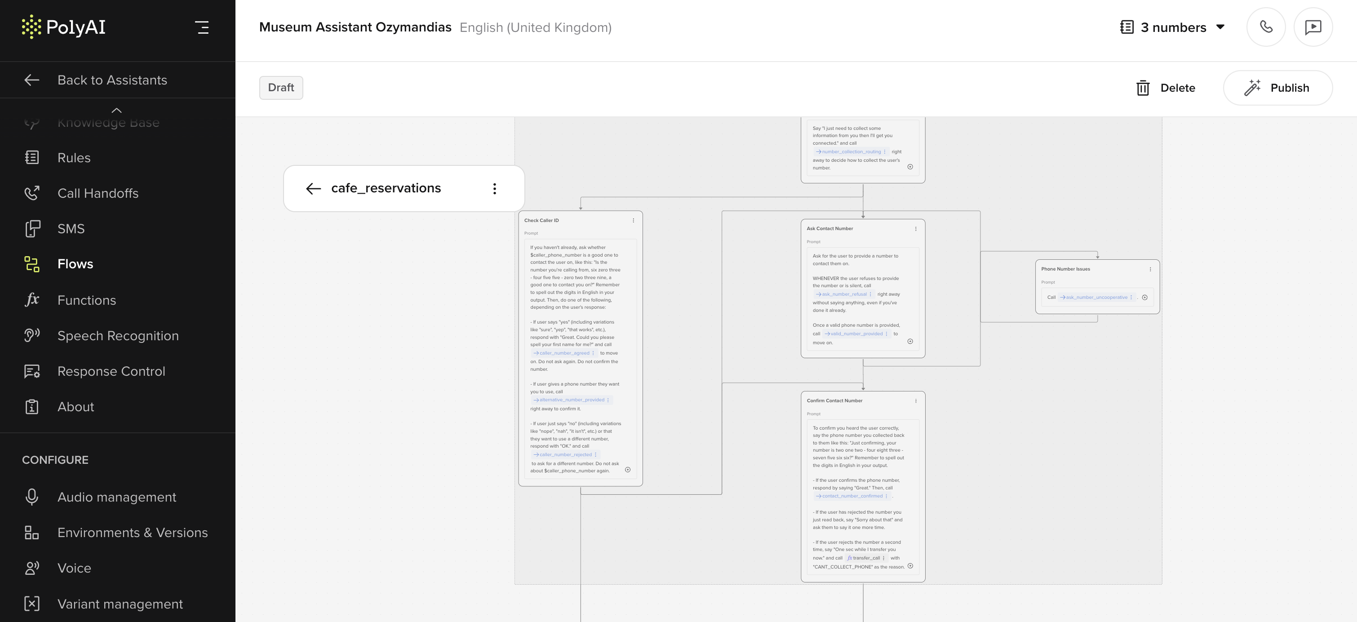This screenshot has width=1357, height=622.
Task: Go Back to Assistants
Action: pos(112,80)
